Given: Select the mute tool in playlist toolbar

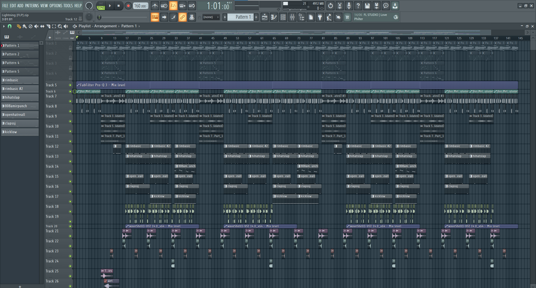Looking at the screenshot, I should [36, 26].
